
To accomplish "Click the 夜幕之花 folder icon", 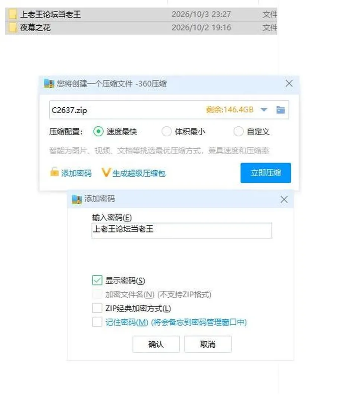I will [12, 28].
